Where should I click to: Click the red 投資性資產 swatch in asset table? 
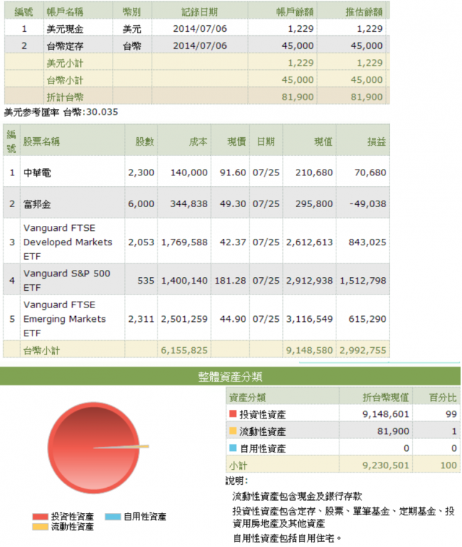(x=232, y=413)
